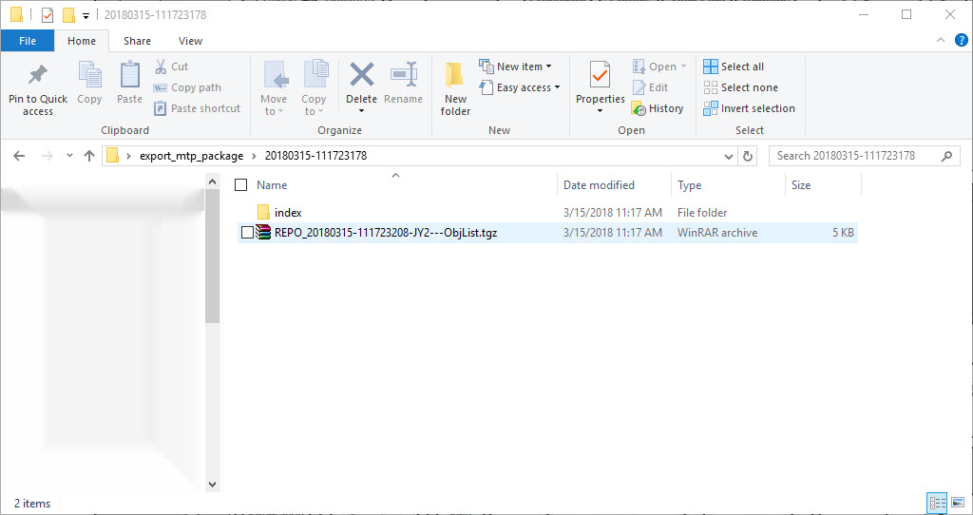Go forward with right arrow
This screenshot has width=973, height=515.
pos(48,156)
